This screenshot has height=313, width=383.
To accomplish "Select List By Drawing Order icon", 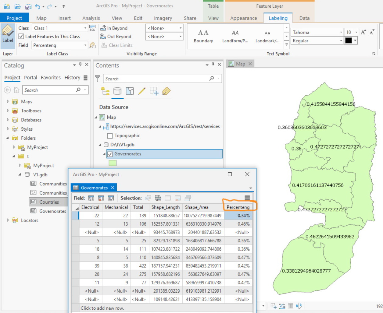I will pyautogui.click(x=106, y=91).
